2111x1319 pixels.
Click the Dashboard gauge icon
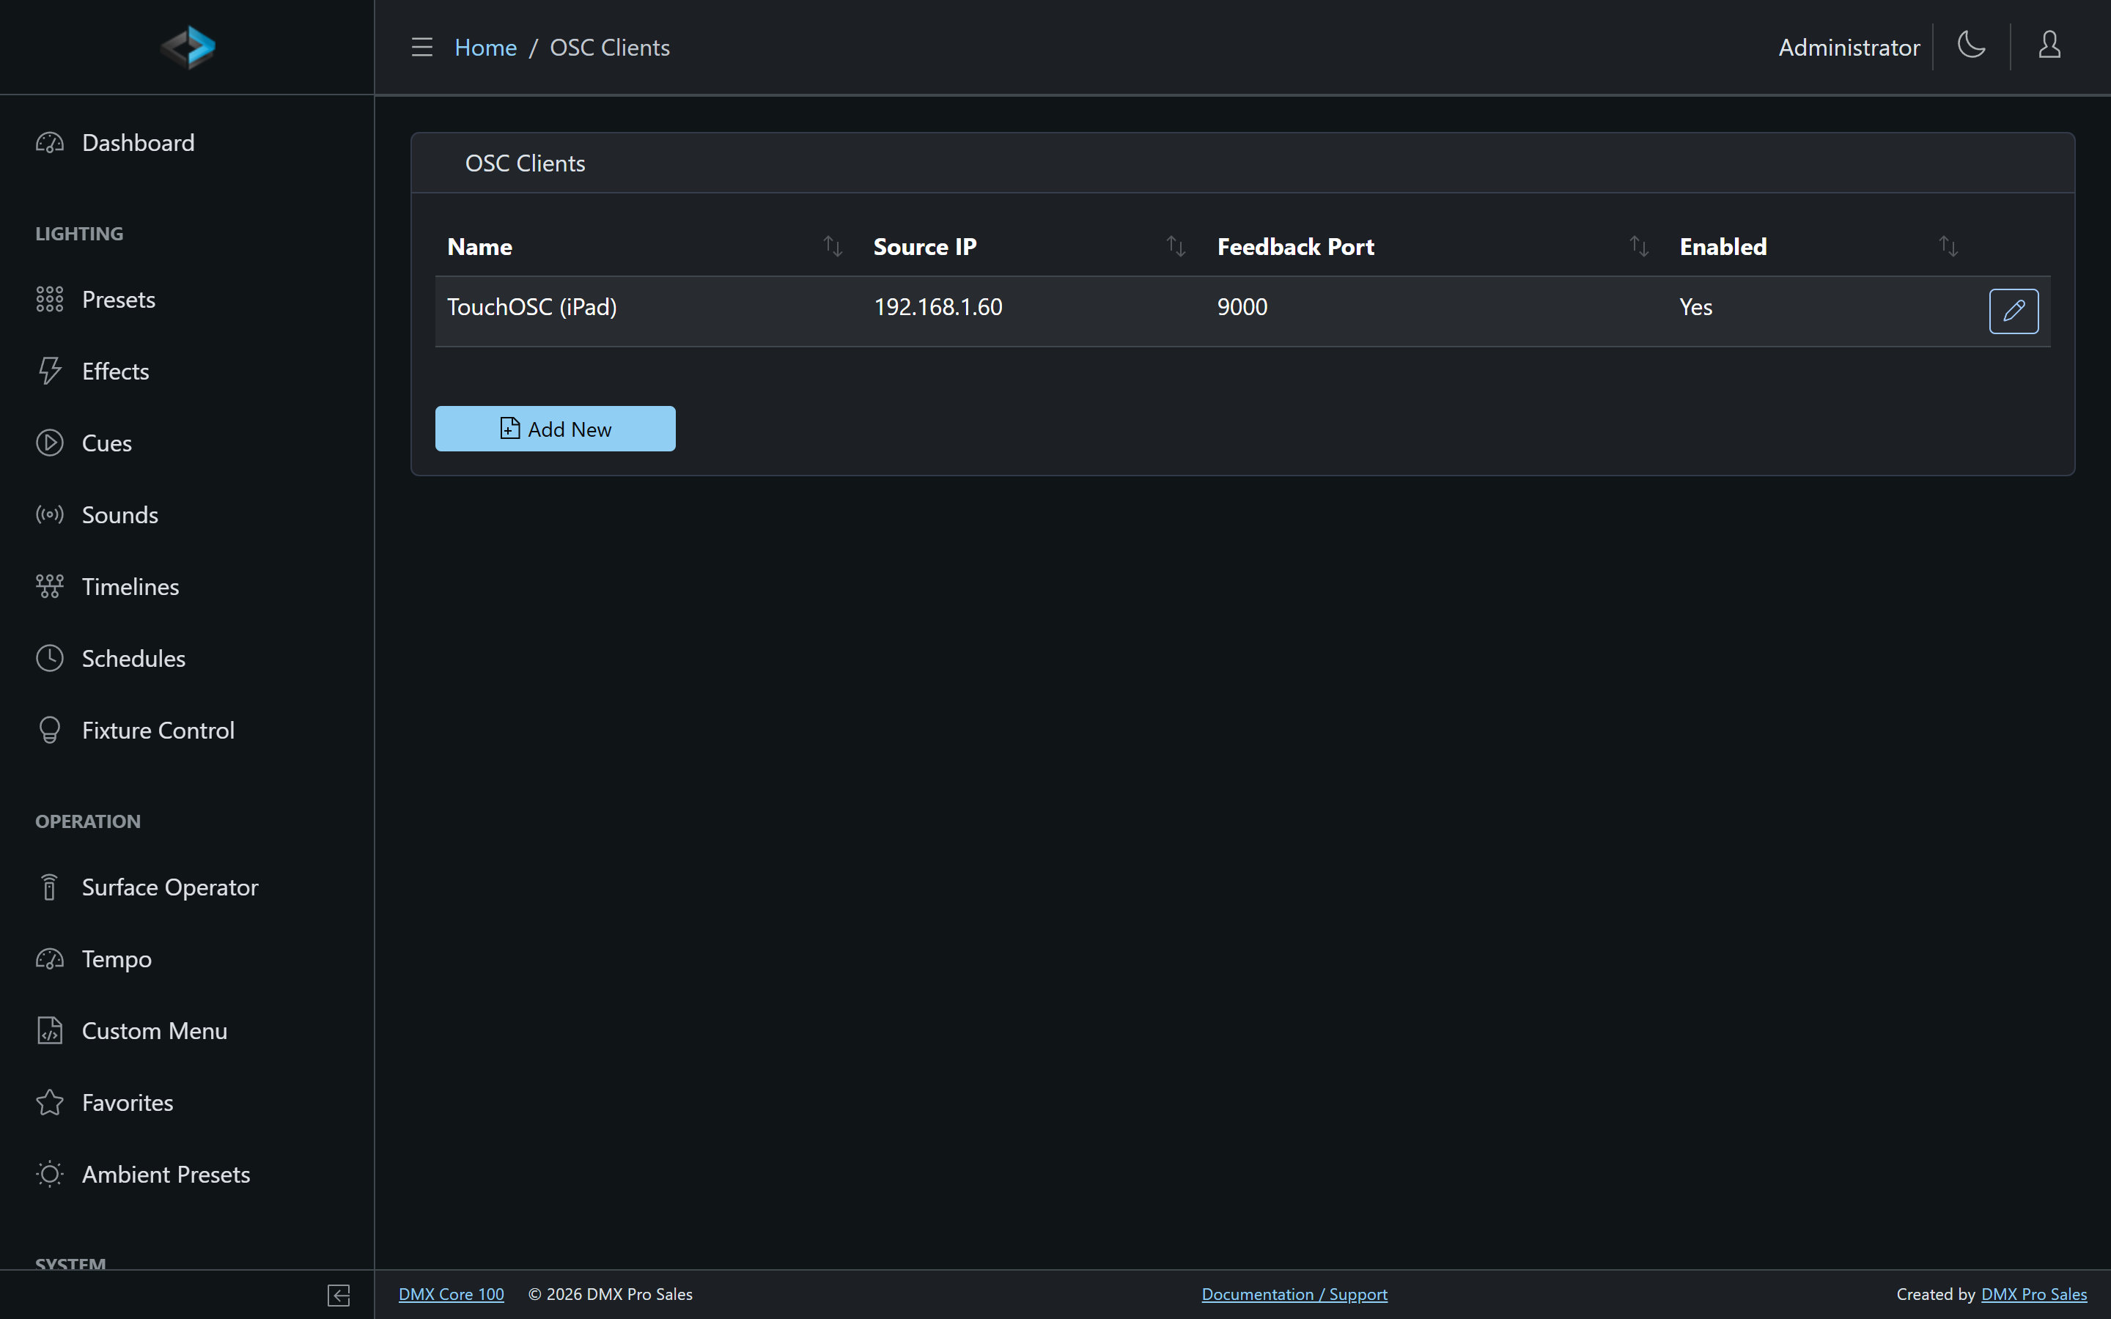coord(50,142)
